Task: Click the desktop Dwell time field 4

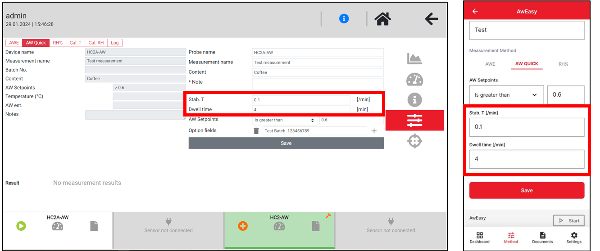Action: tap(301, 109)
